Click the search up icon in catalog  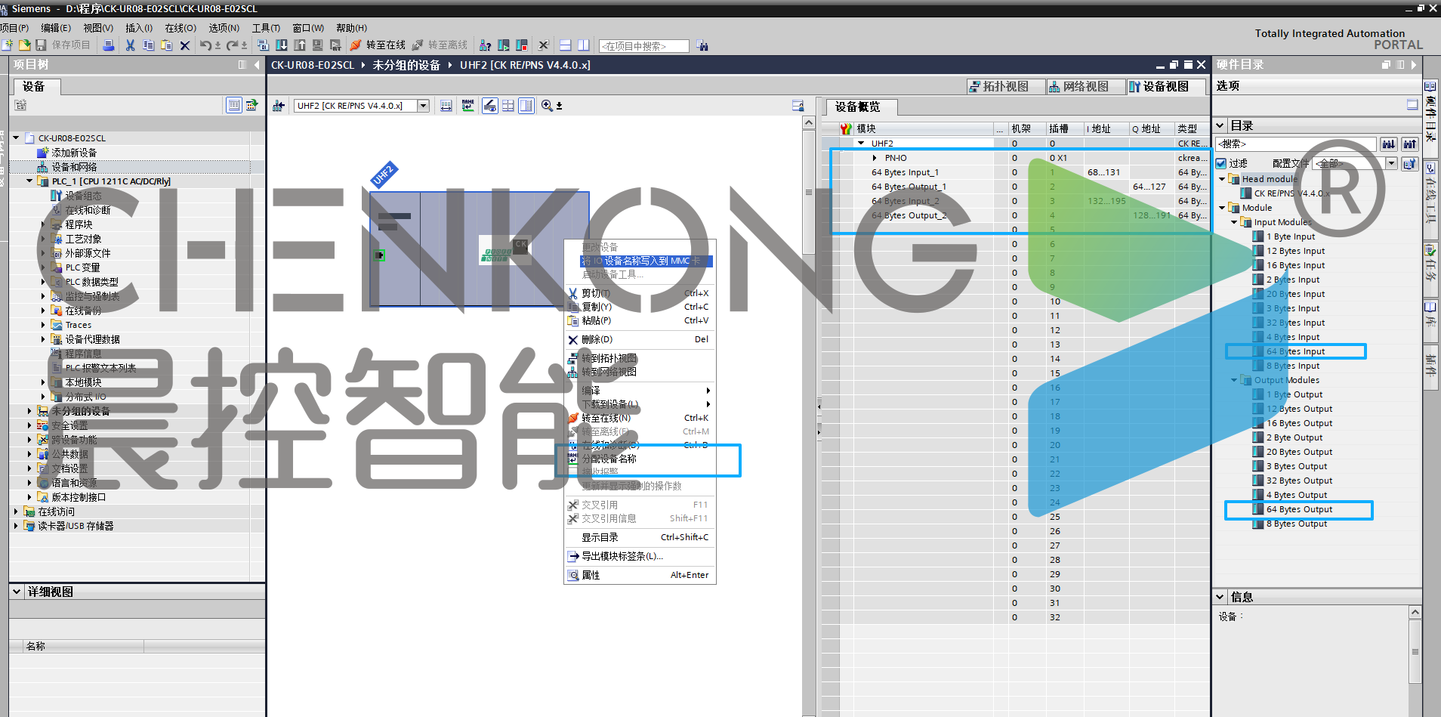coord(1409,144)
